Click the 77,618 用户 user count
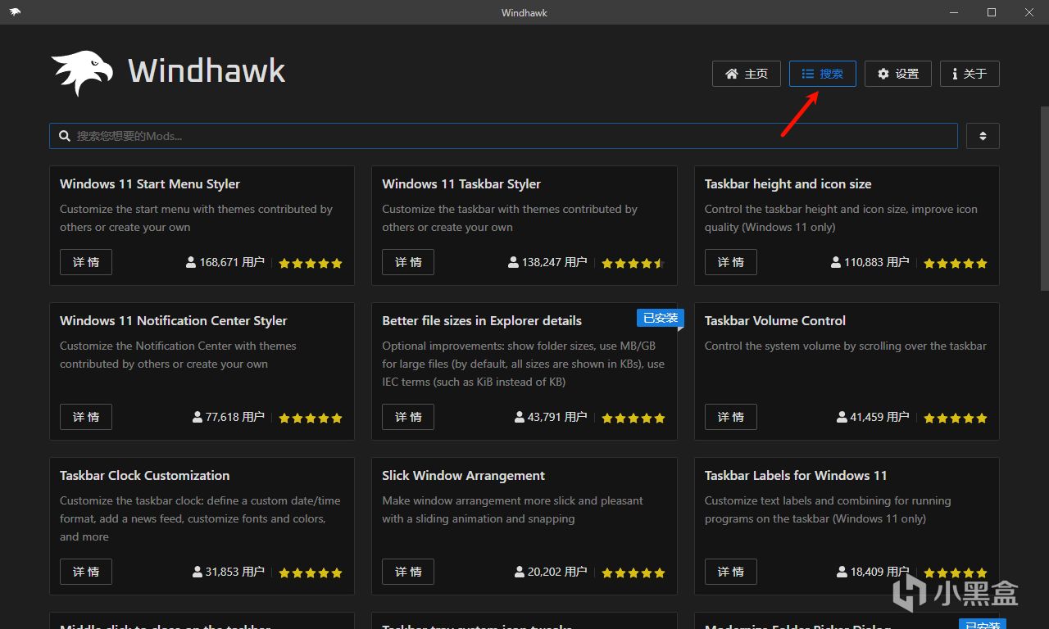Screen dimensions: 1049x629 coord(229,417)
